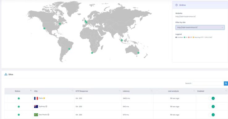Click the grey Disabled legend dot
Viewport: 228px width, 119px height.
(x=176, y=37)
